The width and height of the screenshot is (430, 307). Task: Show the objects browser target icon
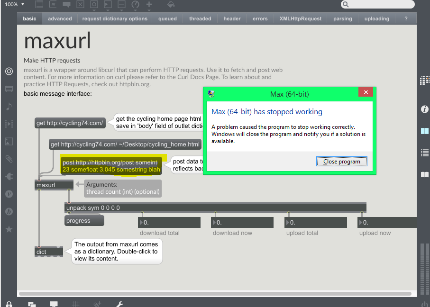[9, 71]
